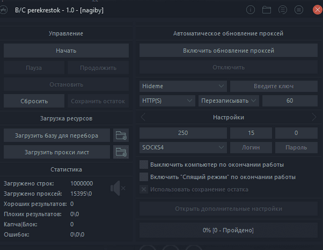Click Загрузить базу для перебора button

pyautogui.click(x=57, y=136)
